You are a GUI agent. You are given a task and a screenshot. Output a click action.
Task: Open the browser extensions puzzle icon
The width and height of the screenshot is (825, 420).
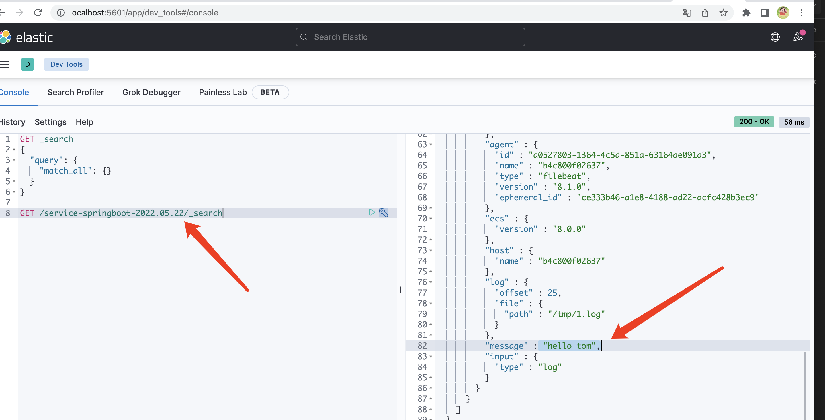pyautogui.click(x=746, y=13)
